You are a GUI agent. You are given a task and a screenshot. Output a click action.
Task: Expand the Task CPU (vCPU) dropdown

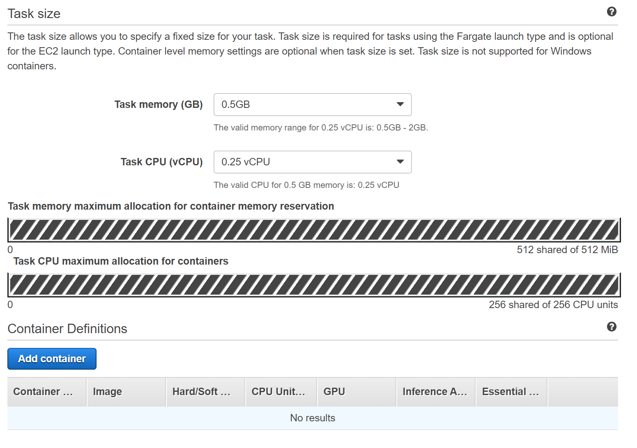[312, 162]
